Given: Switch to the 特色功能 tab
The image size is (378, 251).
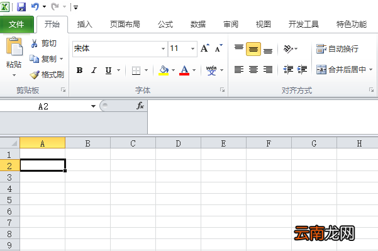Looking at the screenshot, I should pos(351,25).
